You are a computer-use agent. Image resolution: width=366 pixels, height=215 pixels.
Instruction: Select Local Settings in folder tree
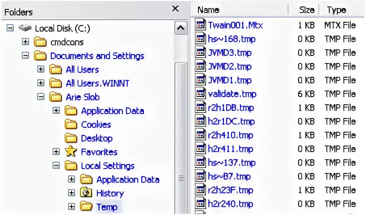107,166
